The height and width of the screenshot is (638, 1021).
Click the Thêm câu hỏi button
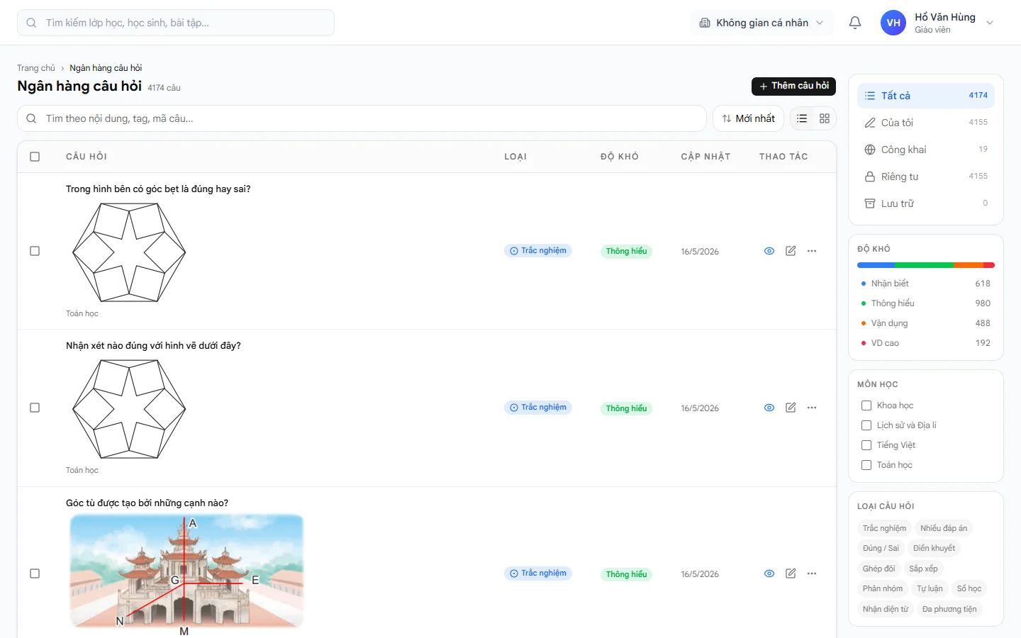point(793,86)
